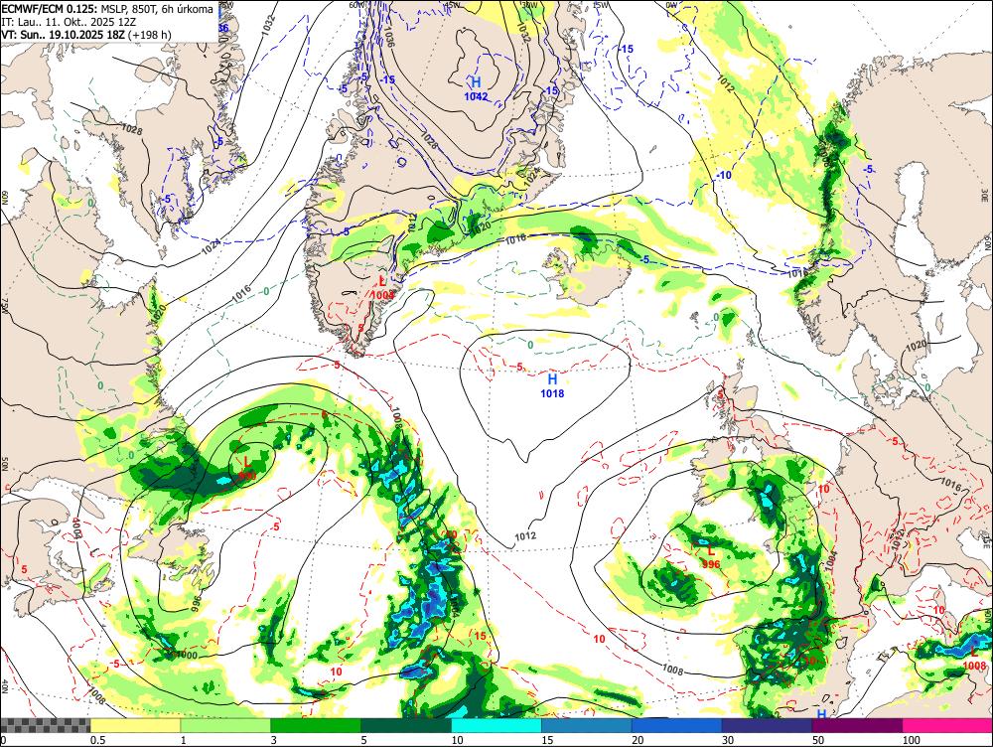
Task: Click the legend value '30'
Action: click(728, 740)
